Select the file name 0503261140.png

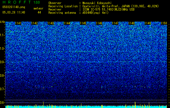[14, 7]
